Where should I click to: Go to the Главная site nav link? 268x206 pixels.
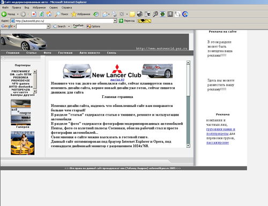coord(13,53)
